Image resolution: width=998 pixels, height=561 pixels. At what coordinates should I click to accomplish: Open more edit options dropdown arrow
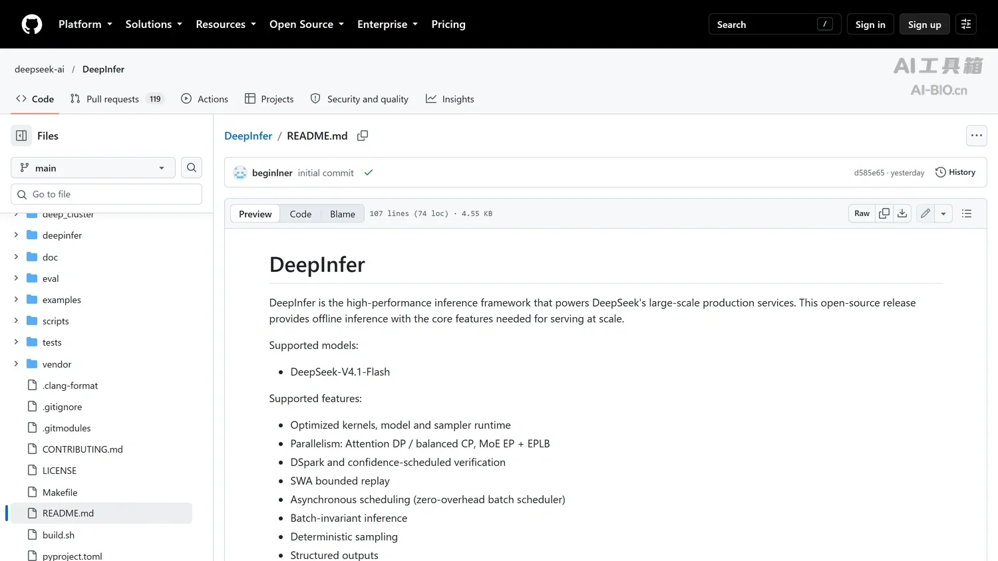(943, 213)
